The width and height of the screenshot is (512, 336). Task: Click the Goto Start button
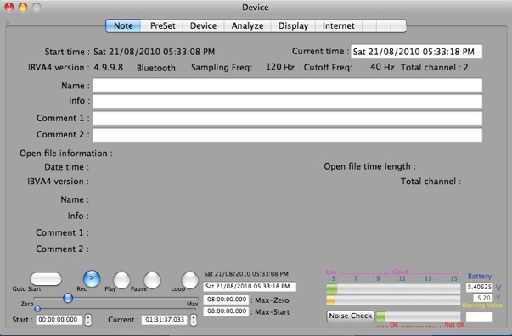pyautogui.click(x=46, y=279)
